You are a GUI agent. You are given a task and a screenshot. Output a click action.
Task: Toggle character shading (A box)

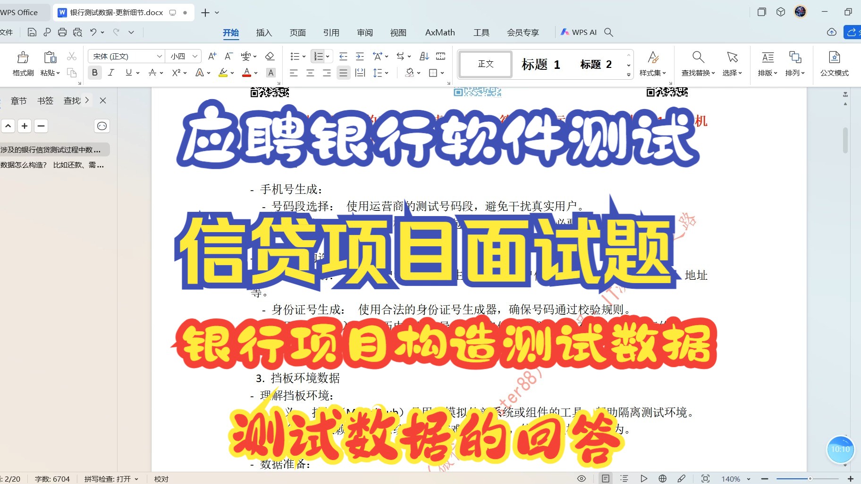[270, 73]
